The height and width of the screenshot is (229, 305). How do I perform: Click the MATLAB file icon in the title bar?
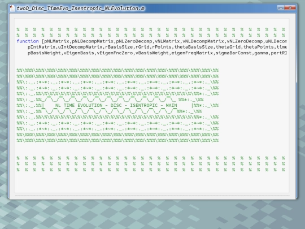[12, 8]
